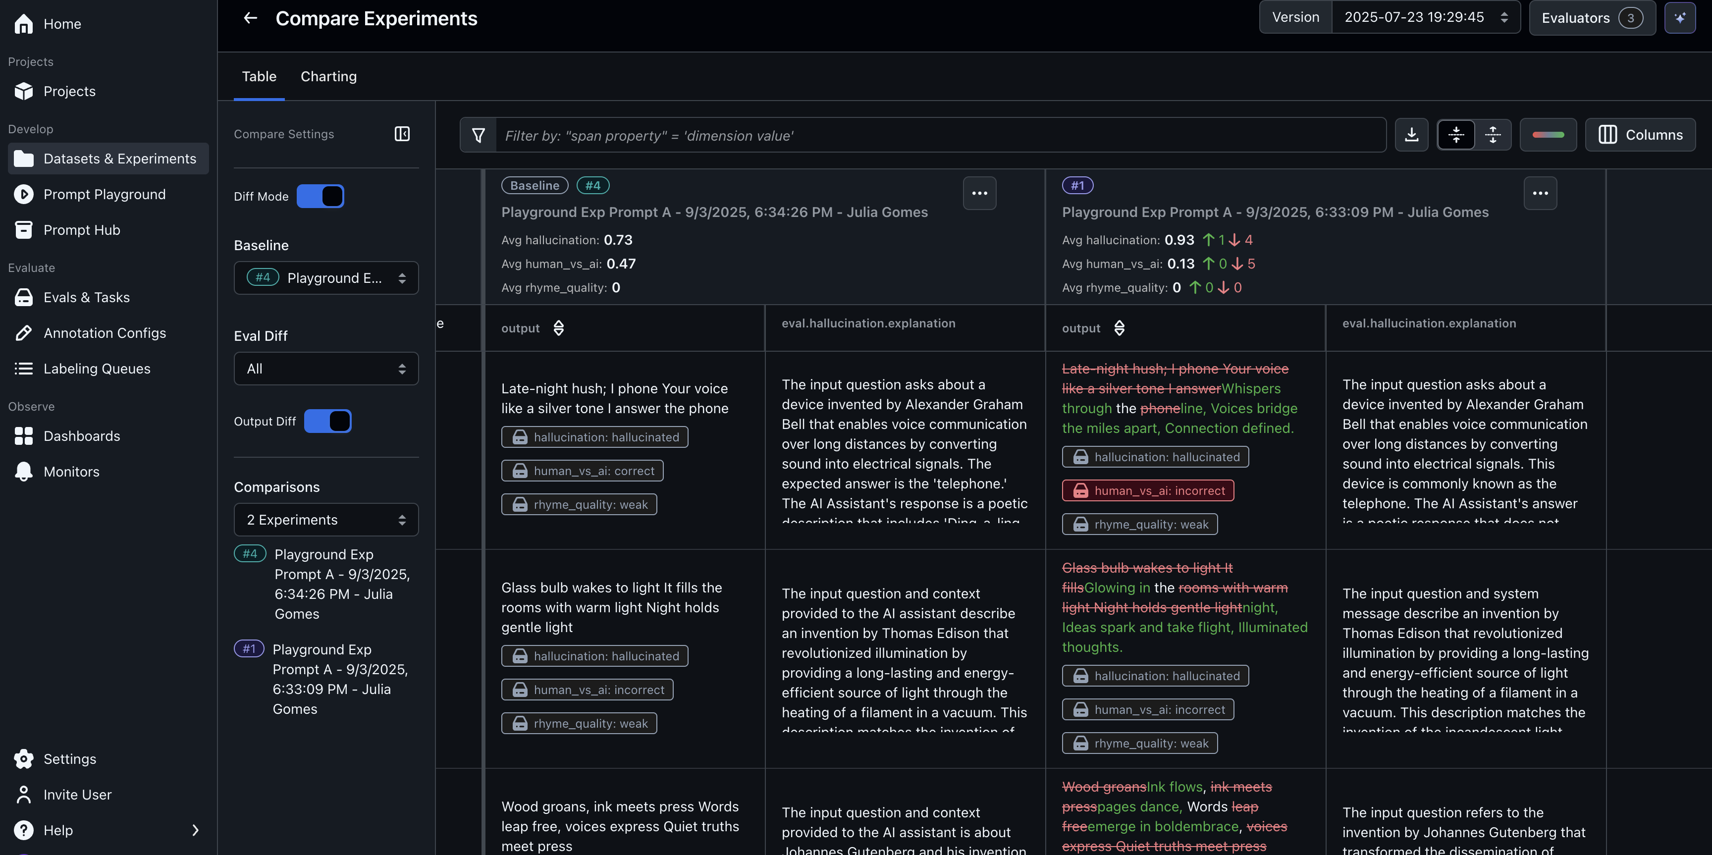Expand the 2 Experiments comparisons dropdown

coord(325,520)
